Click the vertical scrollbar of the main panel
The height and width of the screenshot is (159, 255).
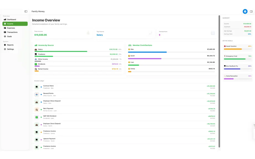[219, 81]
